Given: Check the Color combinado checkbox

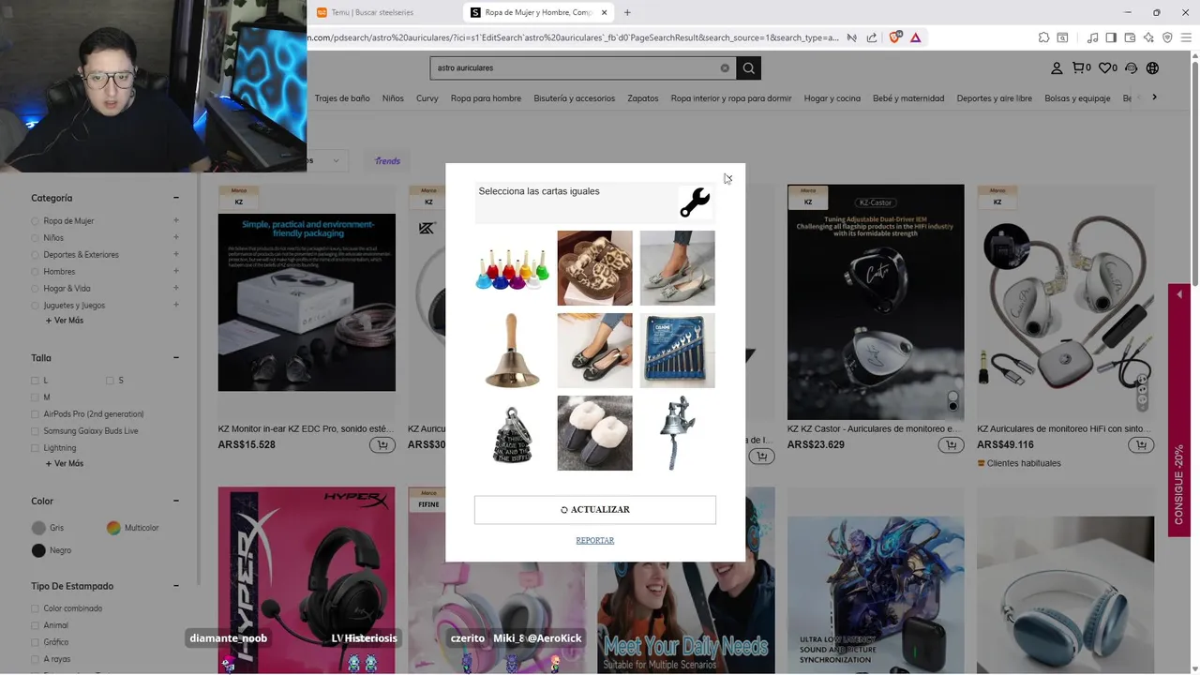Looking at the screenshot, I should coord(36,608).
